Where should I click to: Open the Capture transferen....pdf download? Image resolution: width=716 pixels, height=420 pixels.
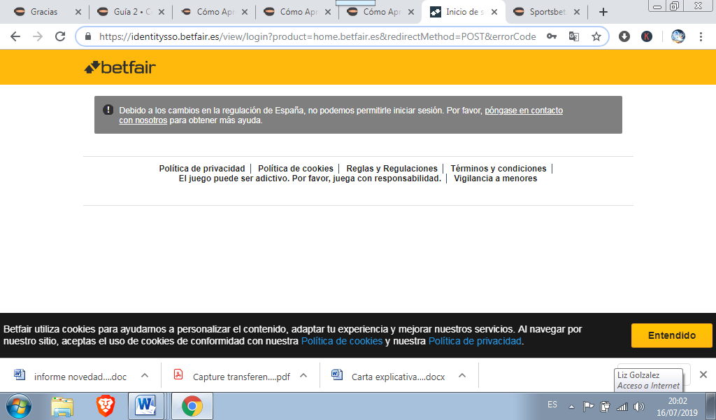coord(232,376)
